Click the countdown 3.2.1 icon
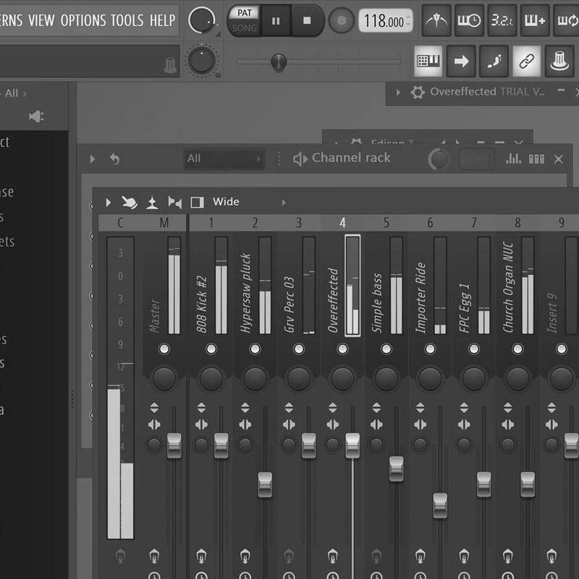 502,20
